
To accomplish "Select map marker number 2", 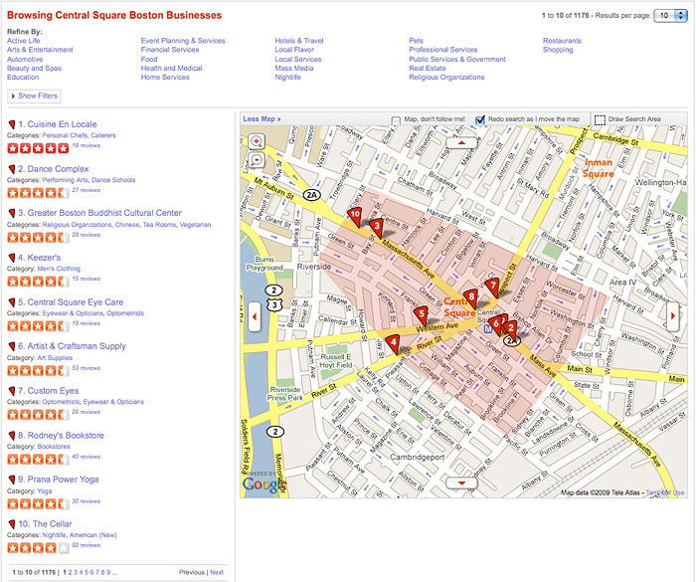I will click(x=511, y=329).
